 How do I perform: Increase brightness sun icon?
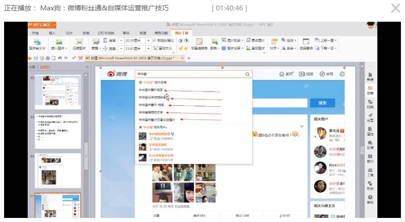point(181,48)
